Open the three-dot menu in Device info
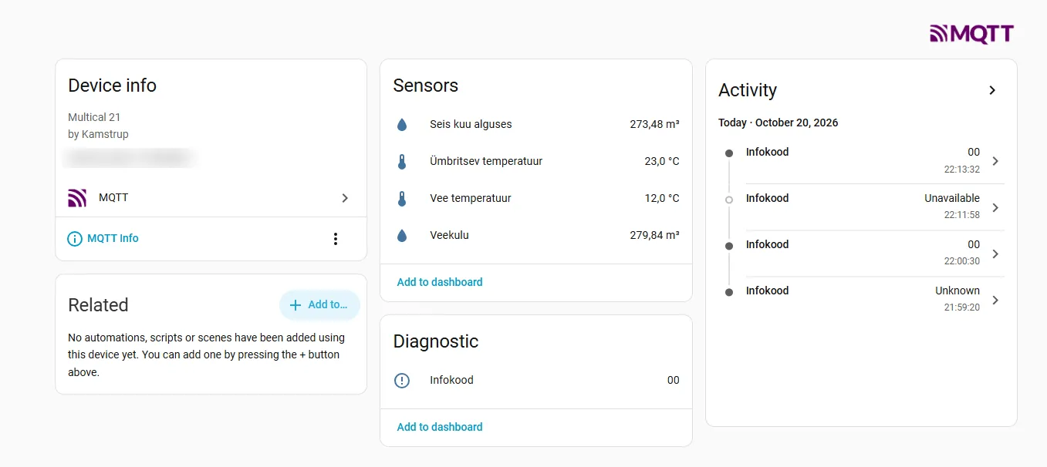 pyautogui.click(x=335, y=239)
